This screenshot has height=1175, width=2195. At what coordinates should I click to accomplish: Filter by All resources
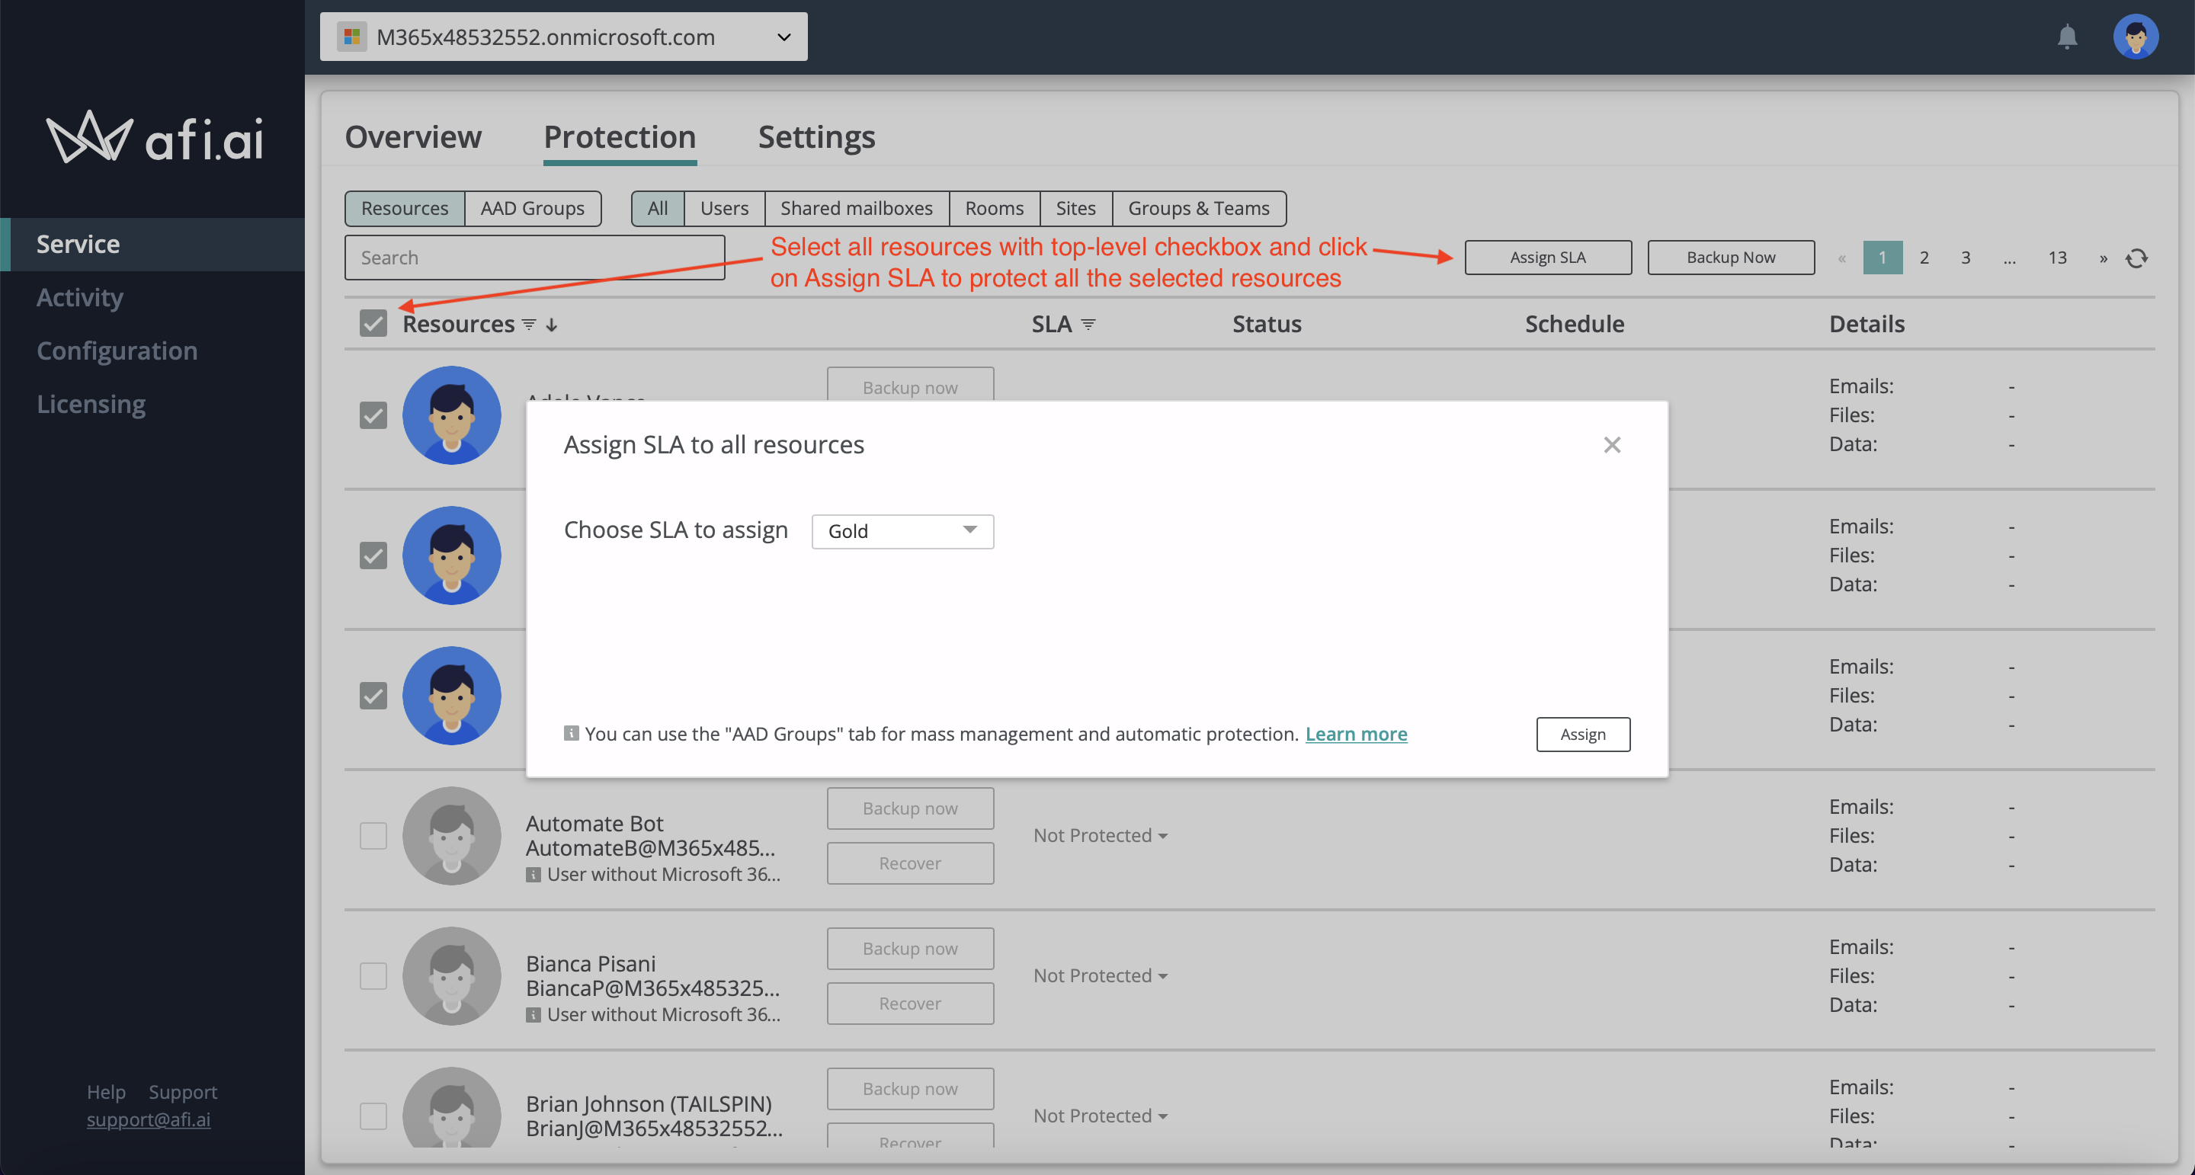tap(658, 208)
